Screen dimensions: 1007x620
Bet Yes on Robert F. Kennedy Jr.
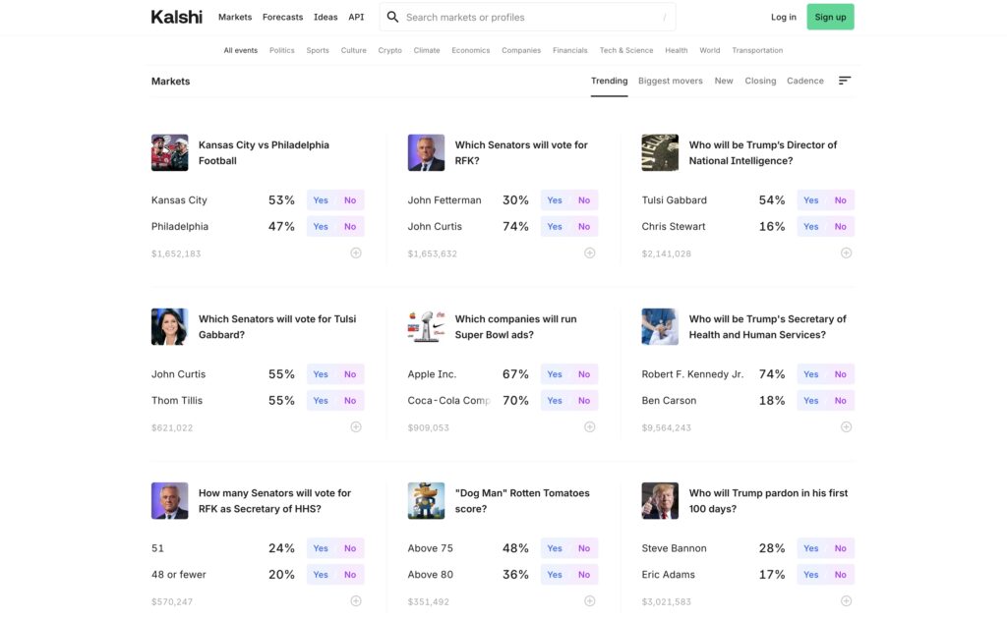point(811,374)
